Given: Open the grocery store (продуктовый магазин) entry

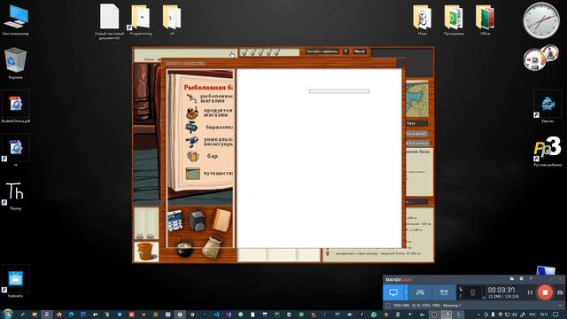Looking at the screenshot, I should tap(209, 113).
